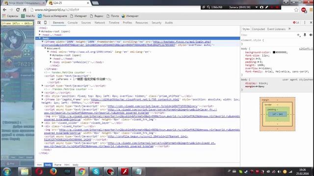Switch to the Console DevTools tab
Image resolution: width=314 pixels, height=176 pixels.
coord(73,22)
